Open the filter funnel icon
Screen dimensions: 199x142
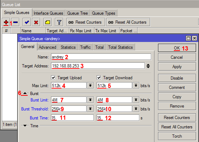pos(59,22)
